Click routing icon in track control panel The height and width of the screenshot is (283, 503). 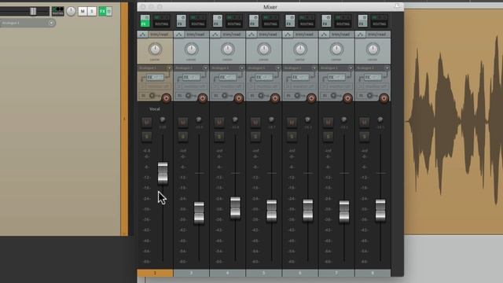point(58,11)
